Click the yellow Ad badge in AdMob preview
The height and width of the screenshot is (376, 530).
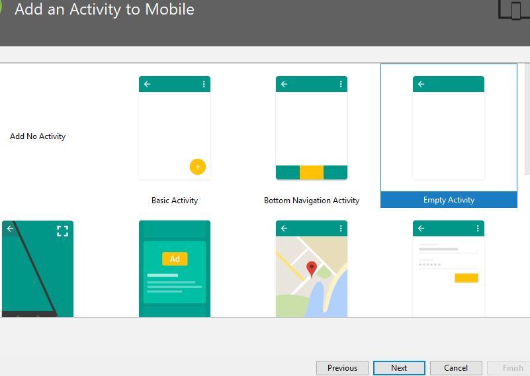[x=175, y=259]
